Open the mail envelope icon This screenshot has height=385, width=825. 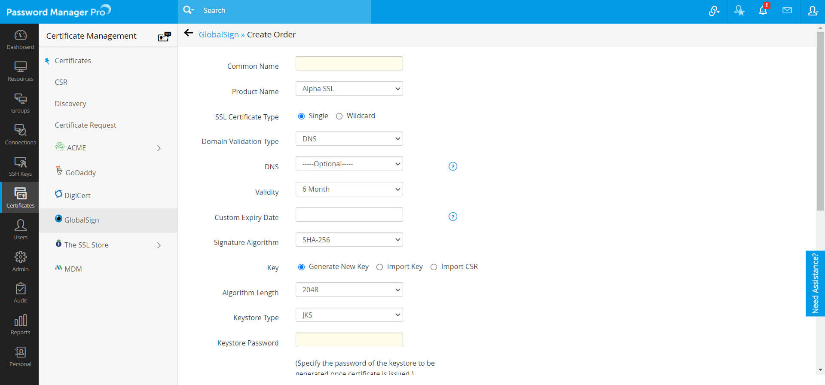(x=787, y=10)
